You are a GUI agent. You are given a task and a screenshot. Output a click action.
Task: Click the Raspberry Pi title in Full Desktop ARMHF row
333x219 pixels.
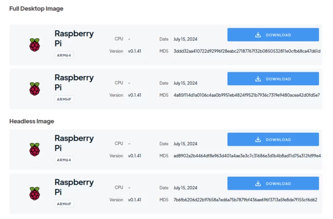74,82
